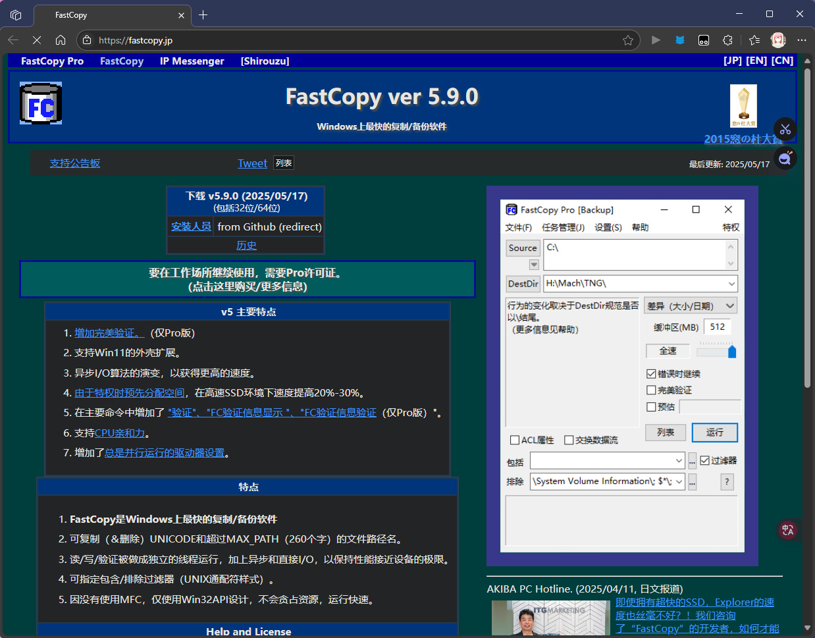Open the 文件(F) menu in FastCopy Pro

(519, 227)
